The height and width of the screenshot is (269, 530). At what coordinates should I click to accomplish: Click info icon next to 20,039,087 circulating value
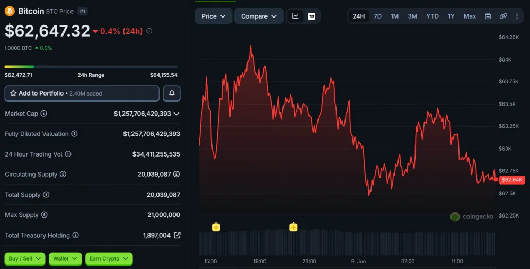176,174
